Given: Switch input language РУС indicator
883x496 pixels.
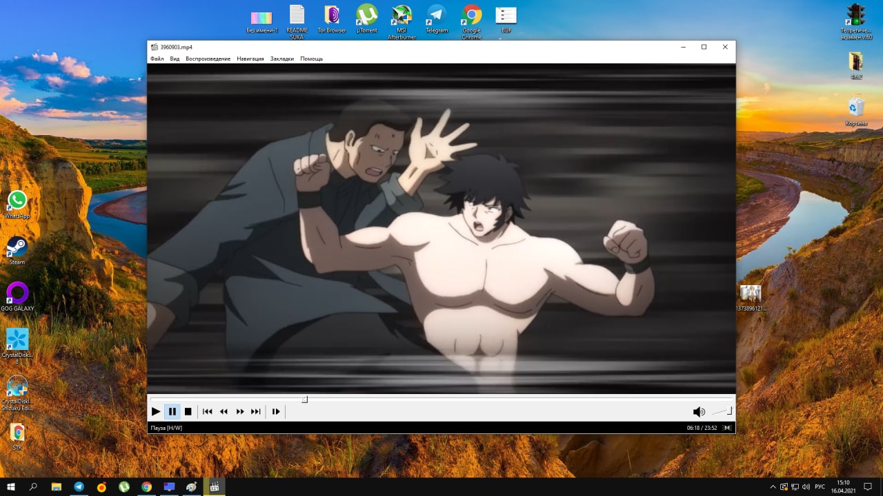Looking at the screenshot, I should (820, 486).
